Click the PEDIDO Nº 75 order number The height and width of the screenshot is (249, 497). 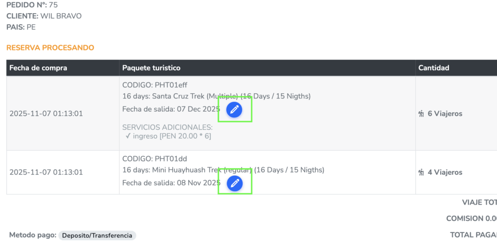click(x=53, y=5)
